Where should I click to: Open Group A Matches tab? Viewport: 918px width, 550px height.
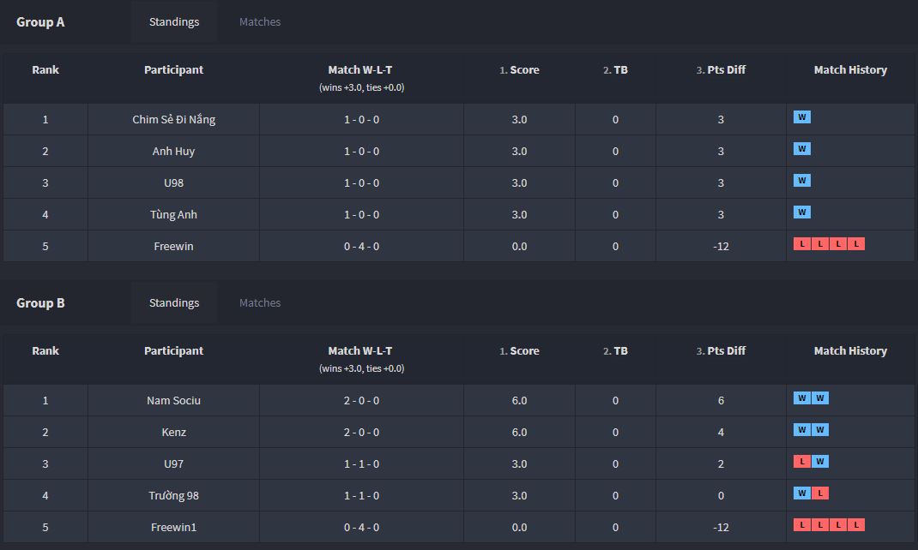(260, 22)
